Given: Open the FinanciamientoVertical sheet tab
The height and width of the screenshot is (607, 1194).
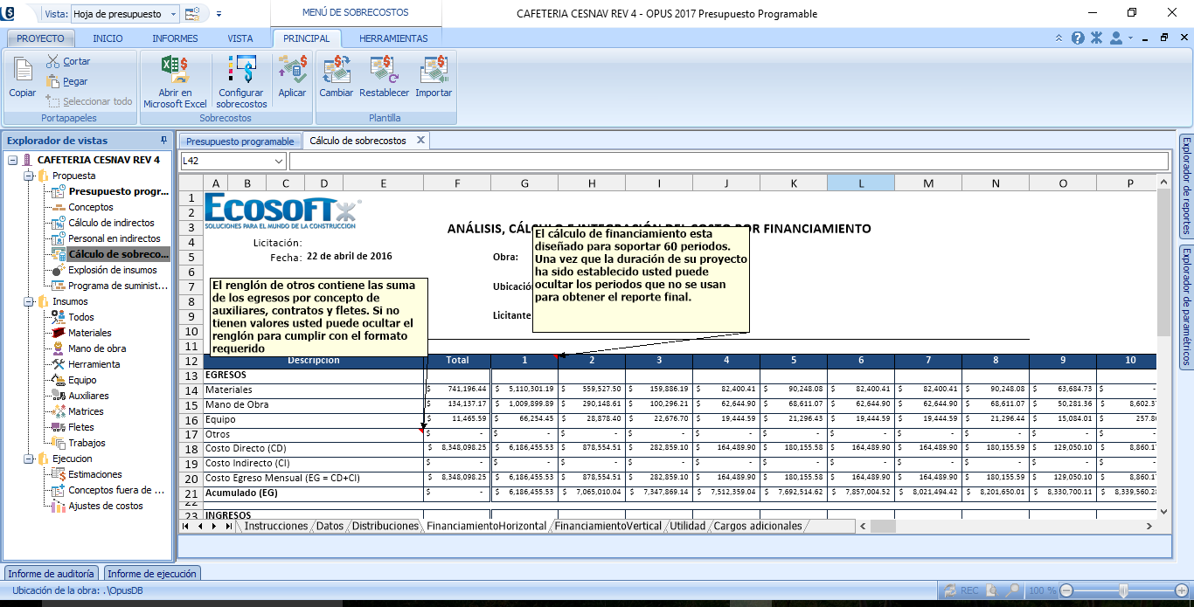Looking at the screenshot, I should [608, 526].
